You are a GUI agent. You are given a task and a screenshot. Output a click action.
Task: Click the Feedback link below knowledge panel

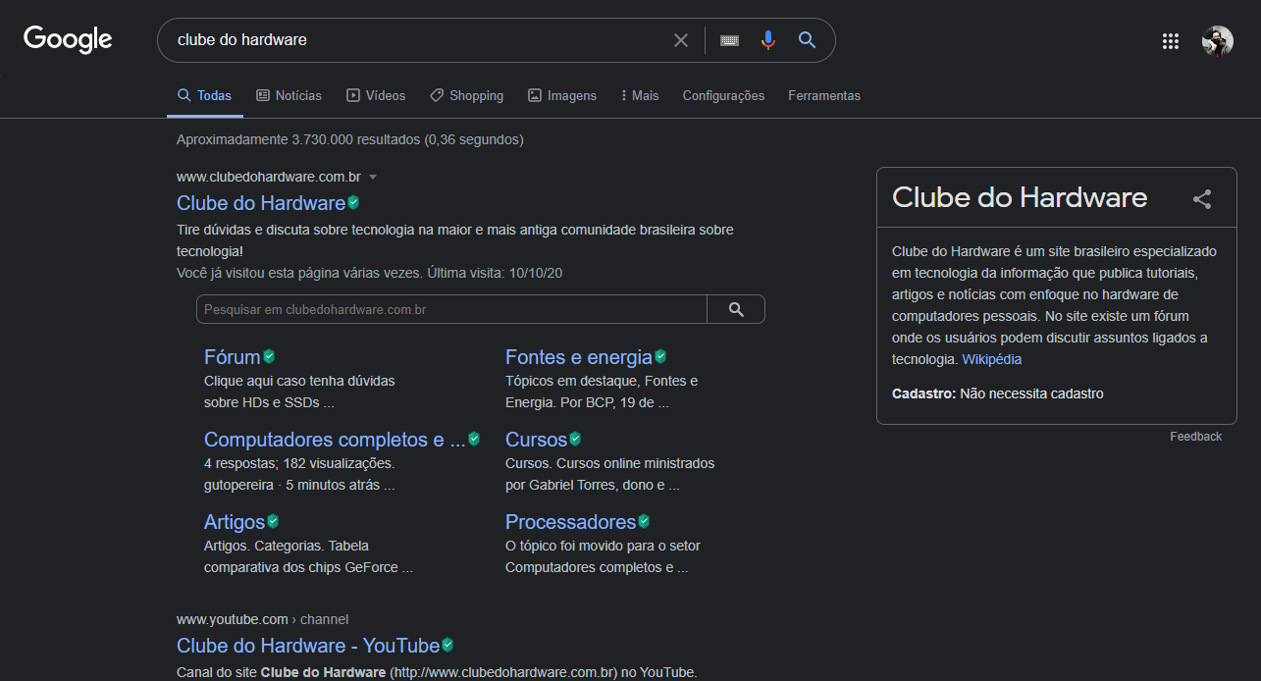[1196, 437]
